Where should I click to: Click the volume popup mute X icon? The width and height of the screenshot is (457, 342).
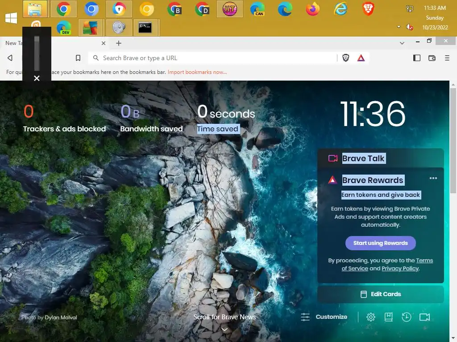pyautogui.click(x=37, y=78)
